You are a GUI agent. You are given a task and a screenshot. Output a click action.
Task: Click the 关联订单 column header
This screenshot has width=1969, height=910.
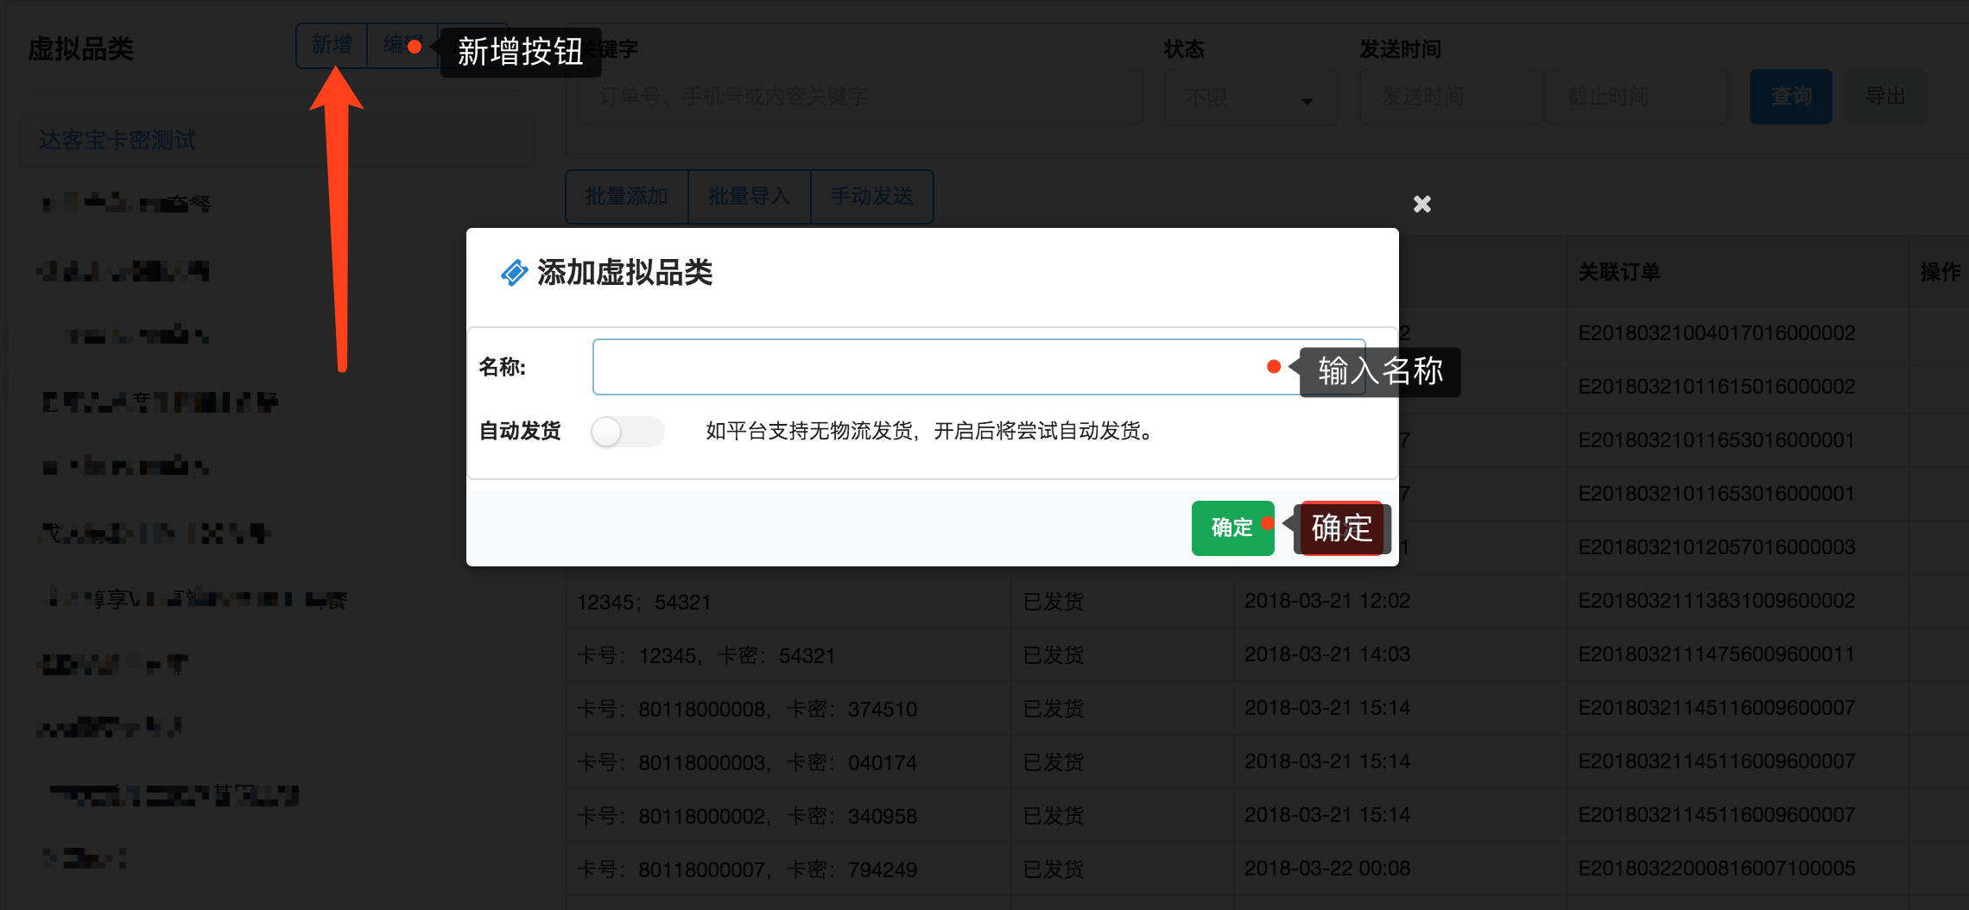point(1619,272)
